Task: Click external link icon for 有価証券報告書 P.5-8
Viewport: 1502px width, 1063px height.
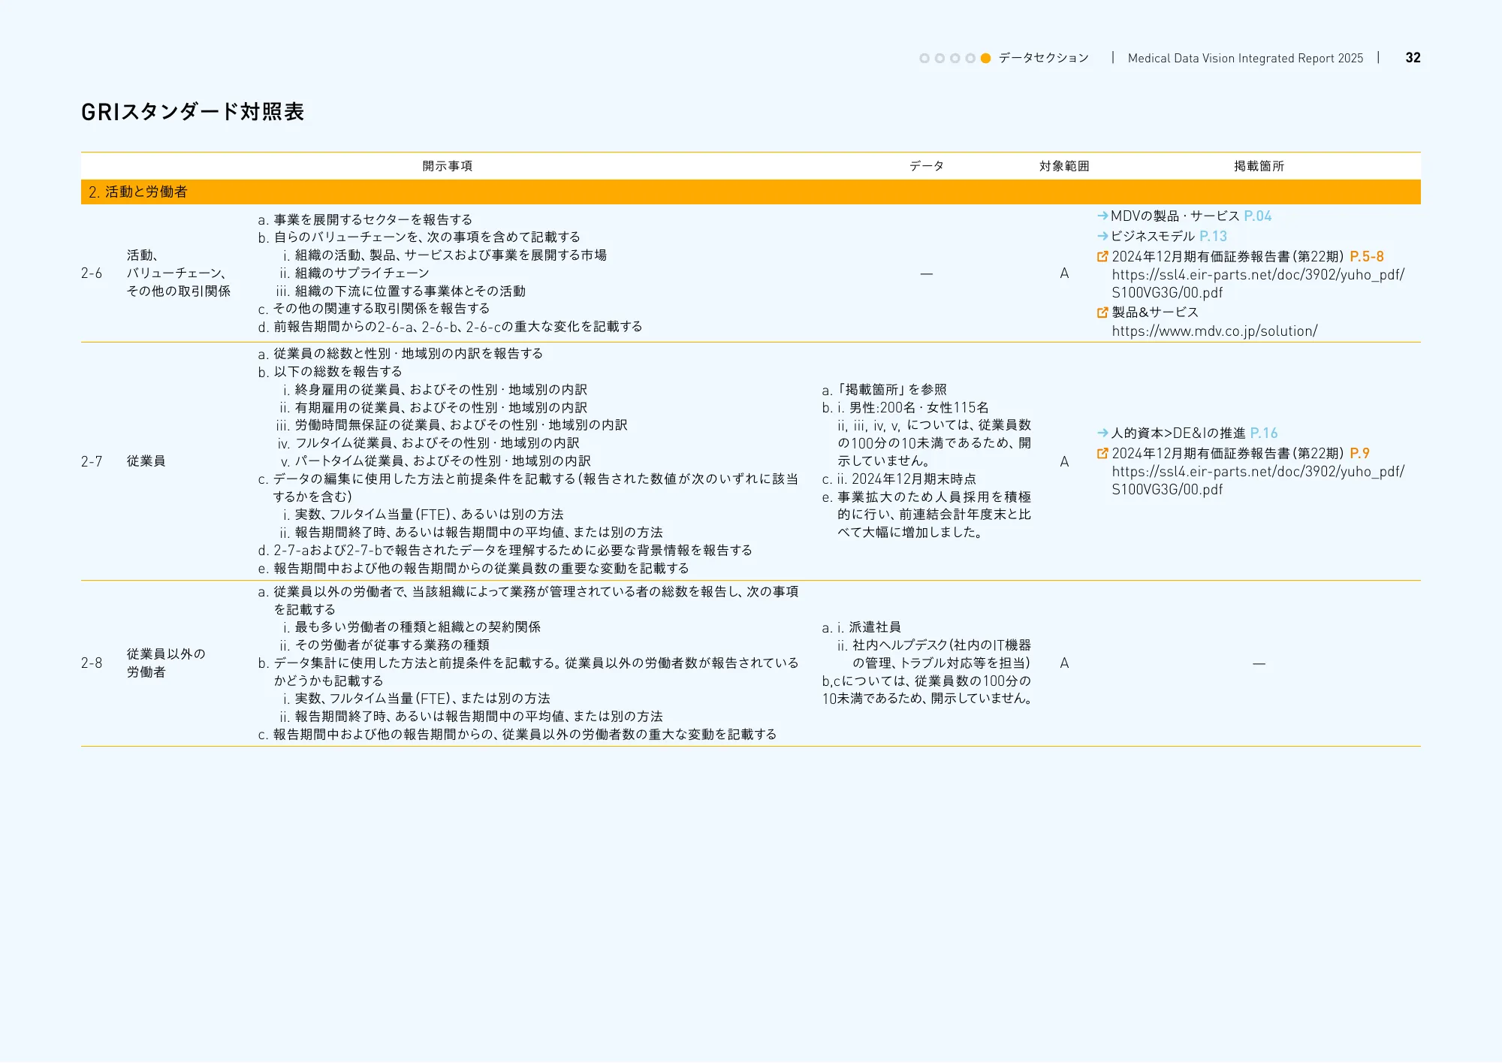Action: pyautogui.click(x=1102, y=257)
